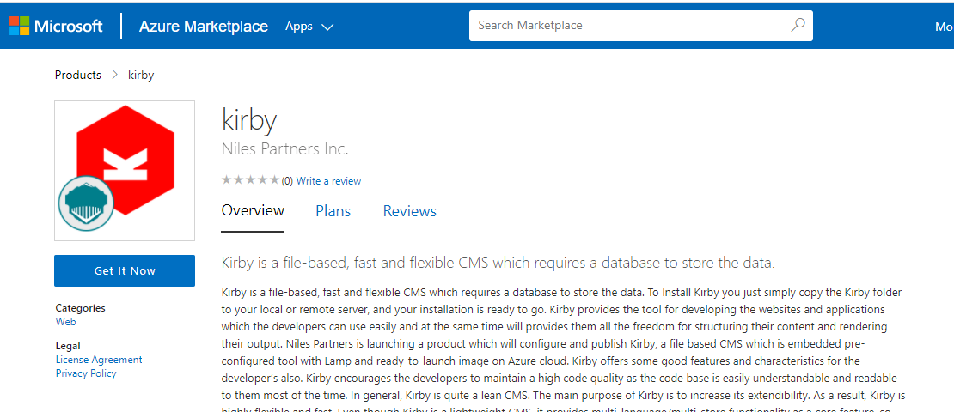Click the five-star rating icons
954x412 pixels.
click(x=250, y=180)
